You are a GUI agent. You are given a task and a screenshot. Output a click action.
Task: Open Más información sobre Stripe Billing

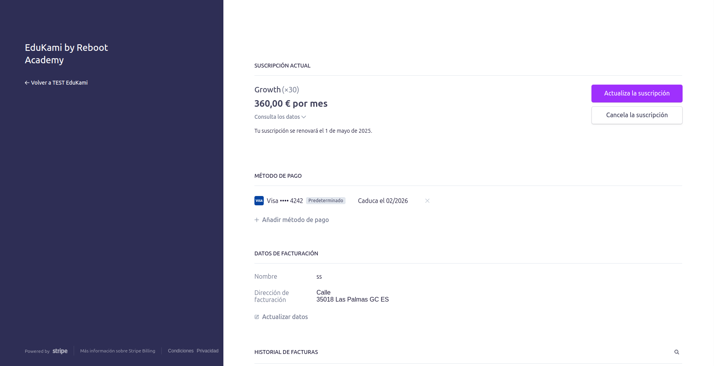coord(118,351)
